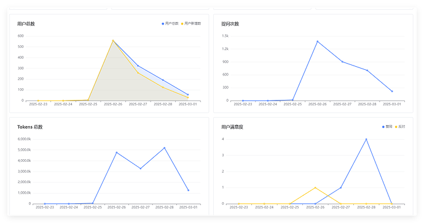Click the 500 y-axis label in 用户总数 chart

pos(21,47)
